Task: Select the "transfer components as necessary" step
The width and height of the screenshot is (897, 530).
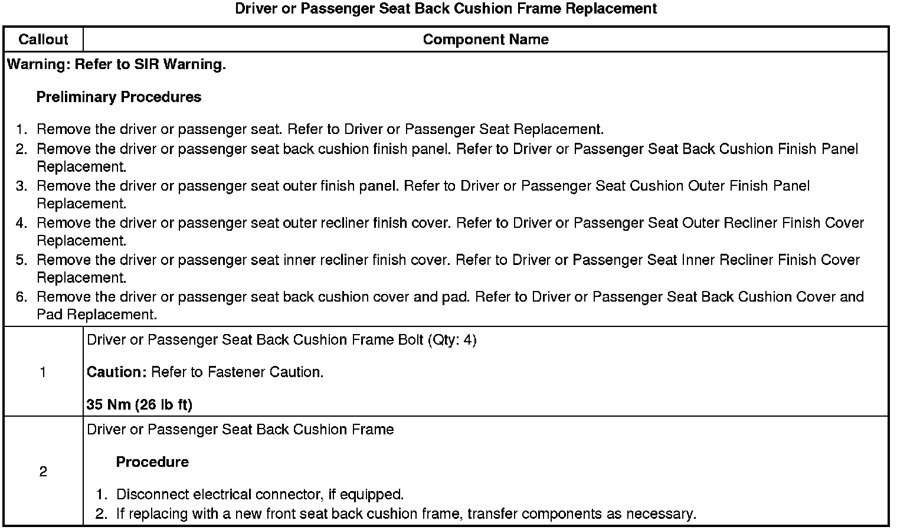Action: point(406,513)
